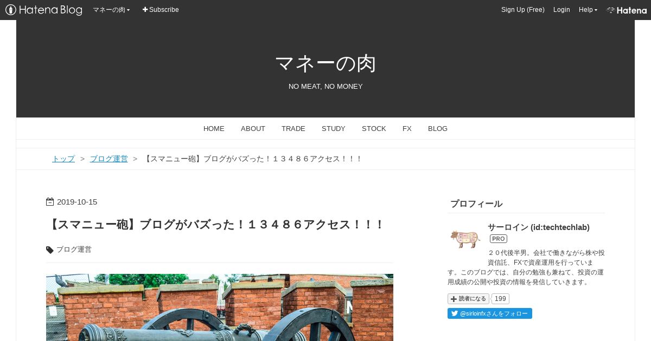
Task: Click the calendar icon beside 2019-10-15
Action: click(50, 202)
